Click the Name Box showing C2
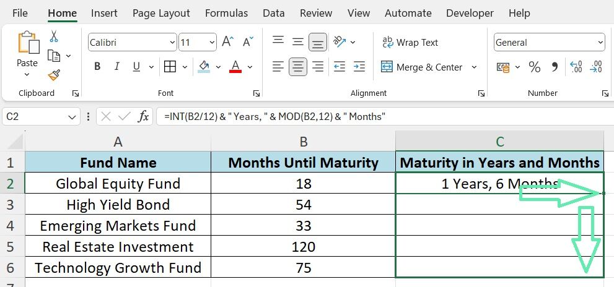The height and width of the screenshot is (287, 614). point(41,116)
